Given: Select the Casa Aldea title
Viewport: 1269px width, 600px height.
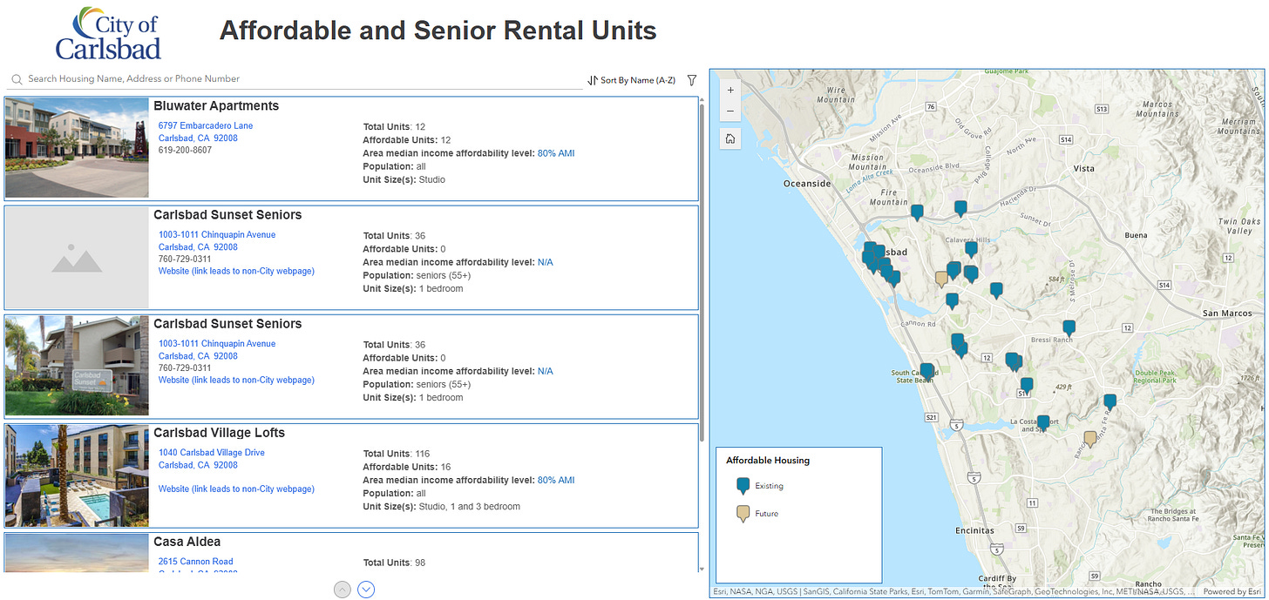Looking at the screenshot, I should coord(187,542).
